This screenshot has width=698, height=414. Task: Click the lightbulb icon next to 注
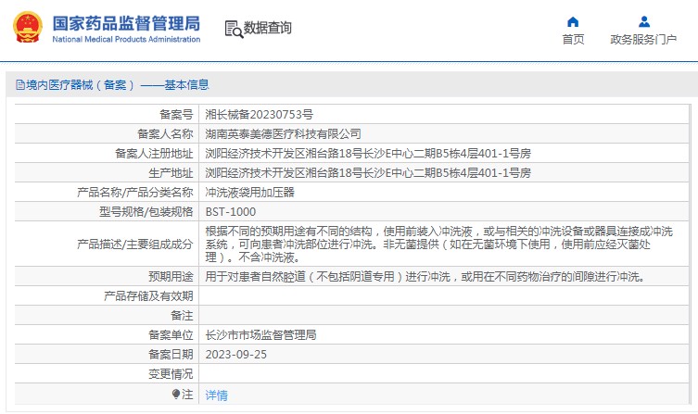pos(176,394)
